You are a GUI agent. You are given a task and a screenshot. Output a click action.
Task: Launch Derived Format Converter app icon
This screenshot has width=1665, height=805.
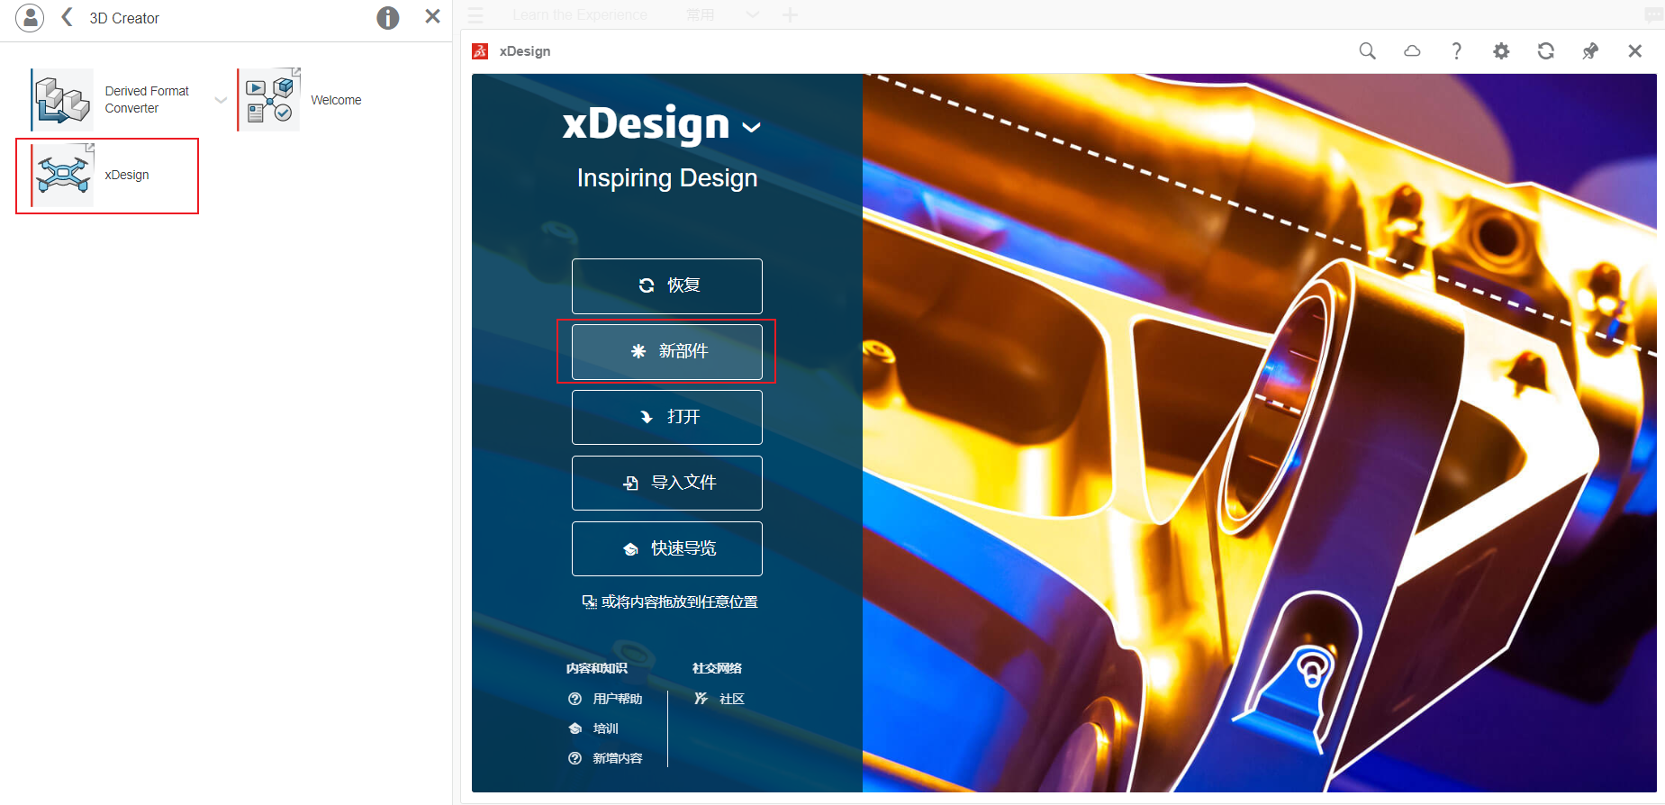click(62, 100)
